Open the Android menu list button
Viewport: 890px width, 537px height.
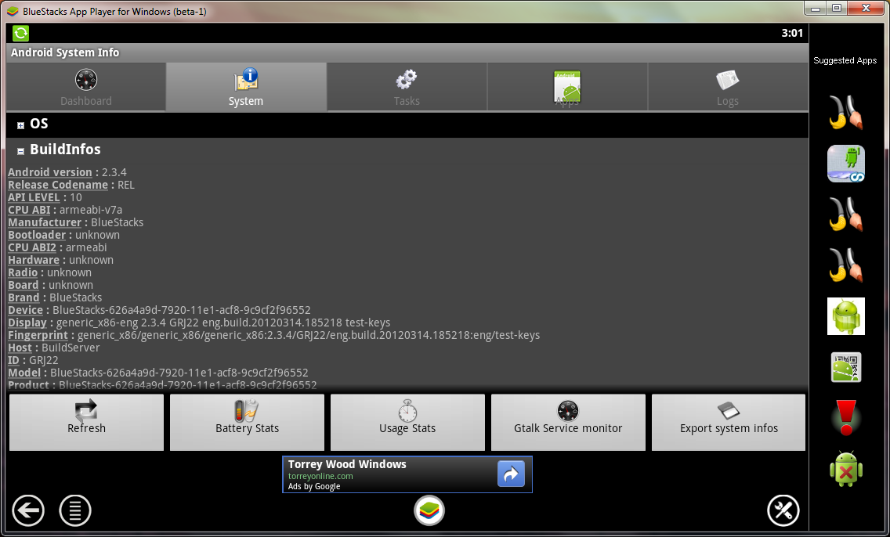pos(75,511)
